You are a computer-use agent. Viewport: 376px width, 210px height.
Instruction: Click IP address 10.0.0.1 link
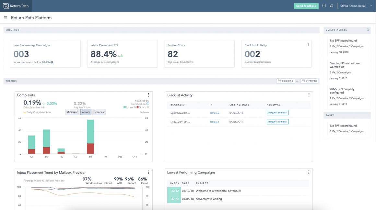[x=214, y=122]
